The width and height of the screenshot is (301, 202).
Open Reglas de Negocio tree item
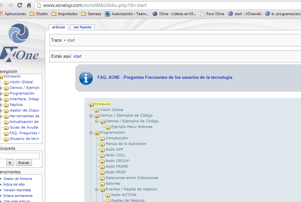click(128, 200)
